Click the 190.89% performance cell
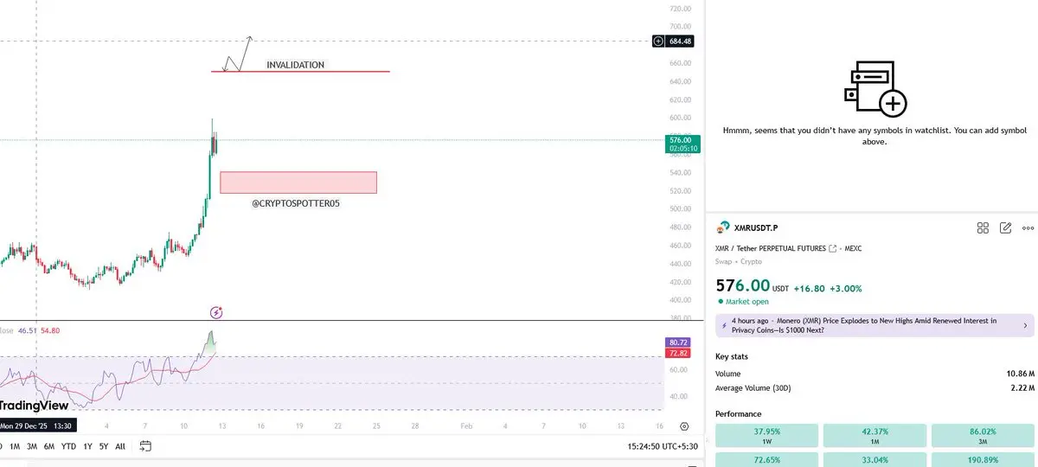The height and width of the screenshot is (467, 1038). 983,460
